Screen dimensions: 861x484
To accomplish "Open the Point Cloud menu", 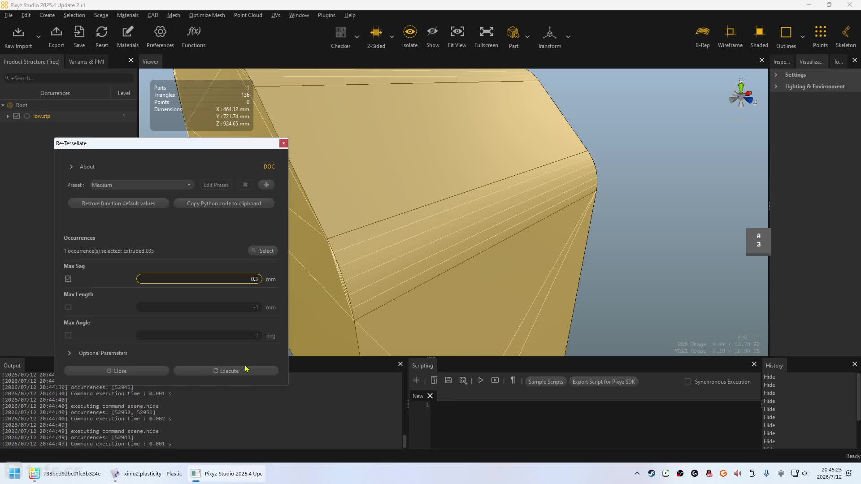I will [248, 15].
